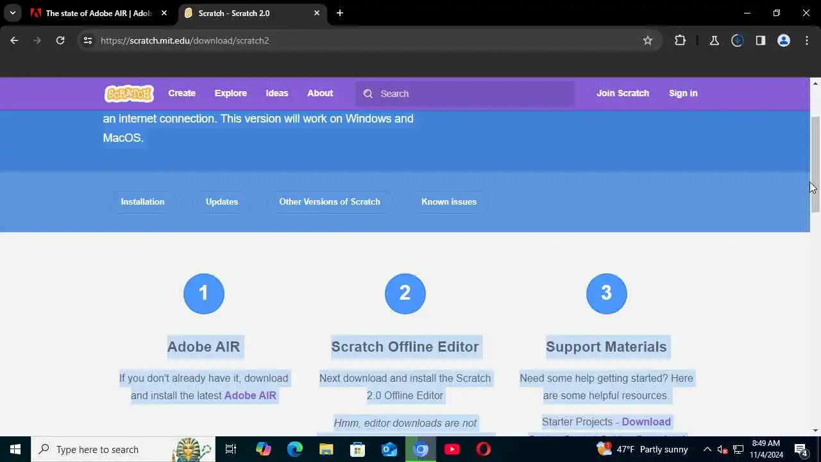Open a new tab with plus button
821x462 pixels.
coord(340,13)
